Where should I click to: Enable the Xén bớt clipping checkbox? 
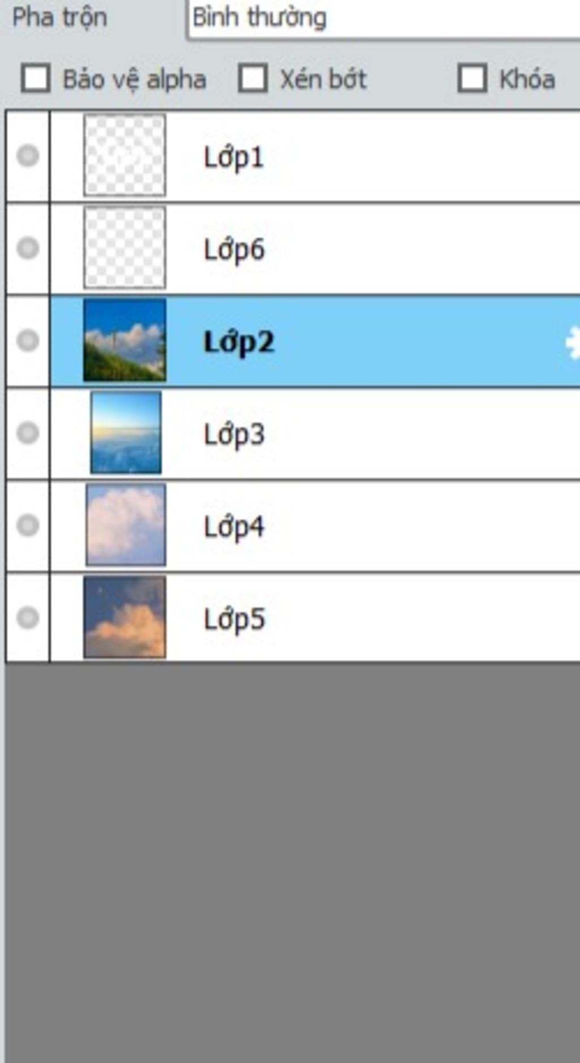point(253,78)
